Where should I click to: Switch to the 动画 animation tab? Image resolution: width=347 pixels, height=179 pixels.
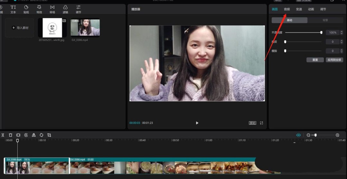tap(311, 9)
